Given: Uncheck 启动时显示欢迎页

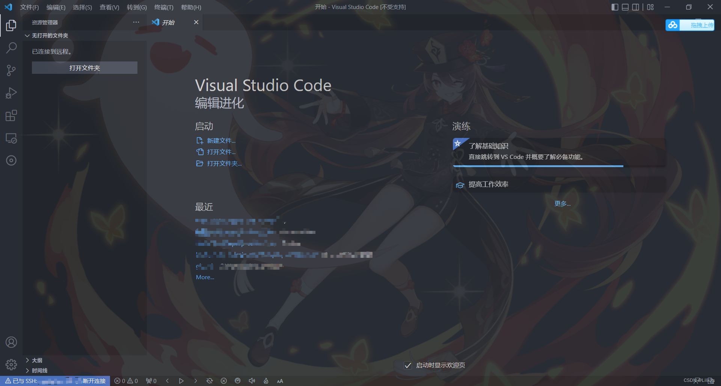Looking at the screenshot, I should (408, 365).
